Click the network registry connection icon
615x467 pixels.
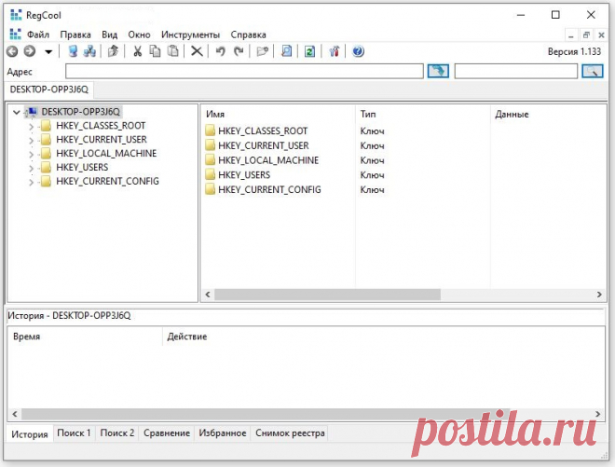tap(89, 51)
